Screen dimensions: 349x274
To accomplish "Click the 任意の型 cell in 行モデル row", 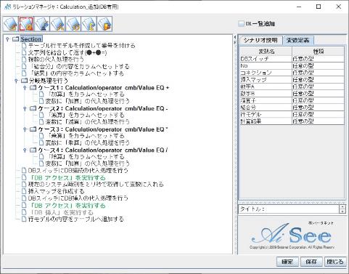I will [318, 114].
